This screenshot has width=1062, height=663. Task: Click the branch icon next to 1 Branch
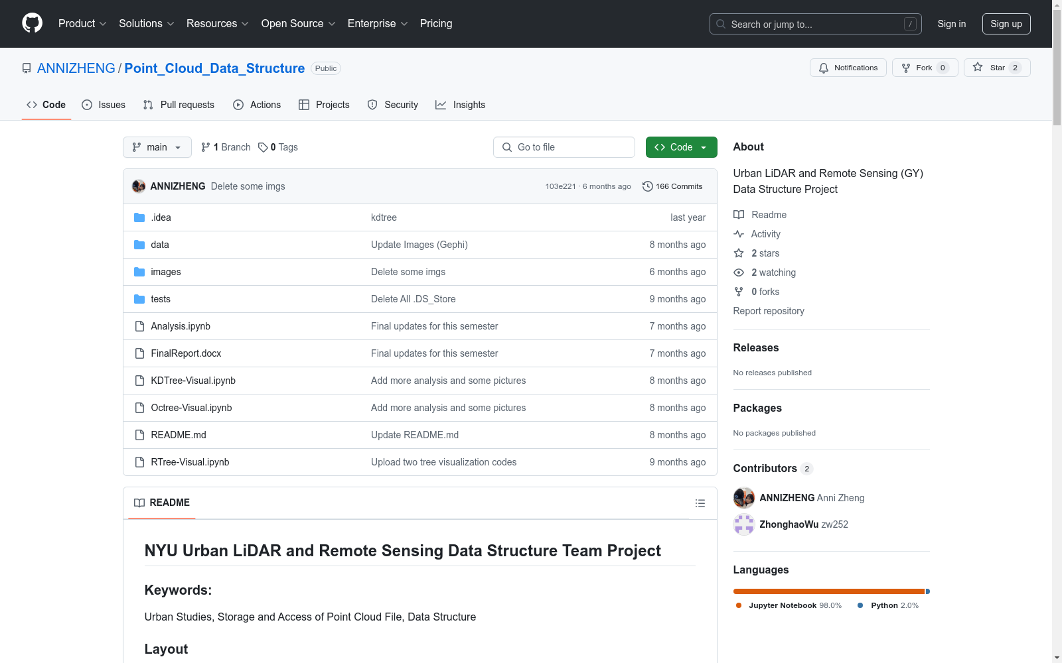click(x=206, y=147)
